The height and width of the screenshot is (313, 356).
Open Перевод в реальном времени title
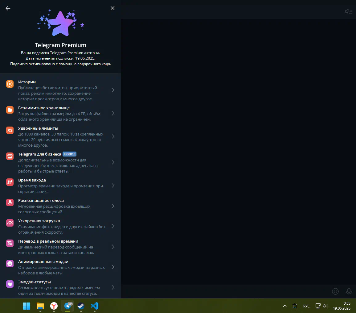tap(48, 241)
